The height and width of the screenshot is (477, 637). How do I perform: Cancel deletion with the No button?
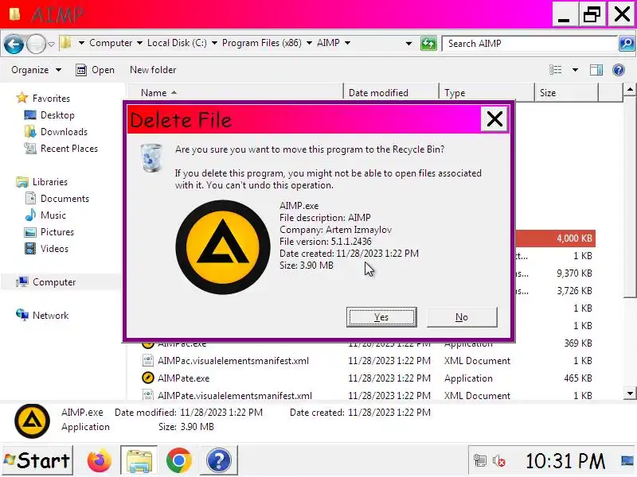(462, 316)
